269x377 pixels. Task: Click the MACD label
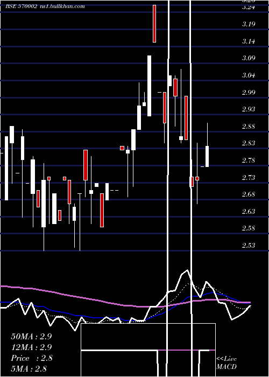click(226, 367)
